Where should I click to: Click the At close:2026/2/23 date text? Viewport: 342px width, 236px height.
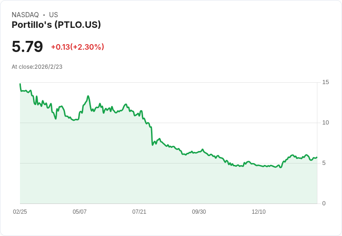37,67
